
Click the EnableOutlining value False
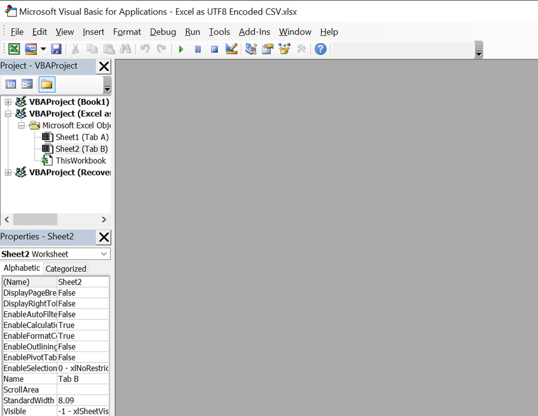(x=83, y=347)
